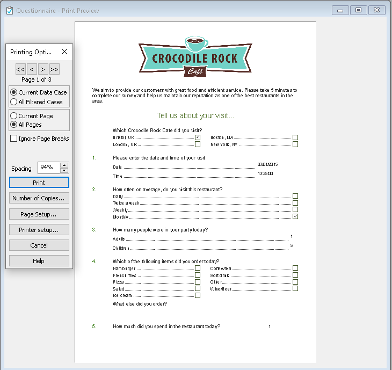This screenshot has width=392, height=370.
Task: Click the Pizza item checkbox
Action: [x=198, y=282]
